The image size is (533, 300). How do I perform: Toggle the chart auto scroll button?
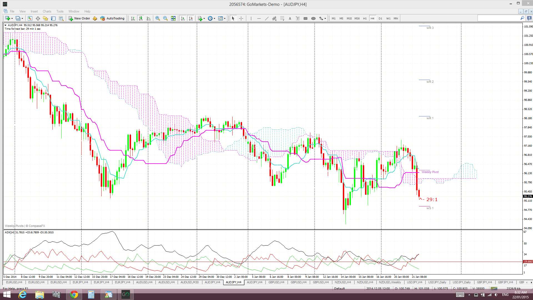pyautogui.click(x=183, y=18)
